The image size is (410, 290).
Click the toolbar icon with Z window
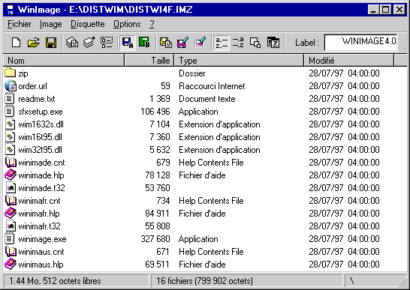tap(273, 42)
